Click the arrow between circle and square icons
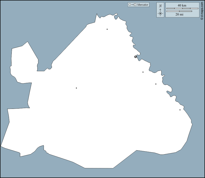 (132, 5)
